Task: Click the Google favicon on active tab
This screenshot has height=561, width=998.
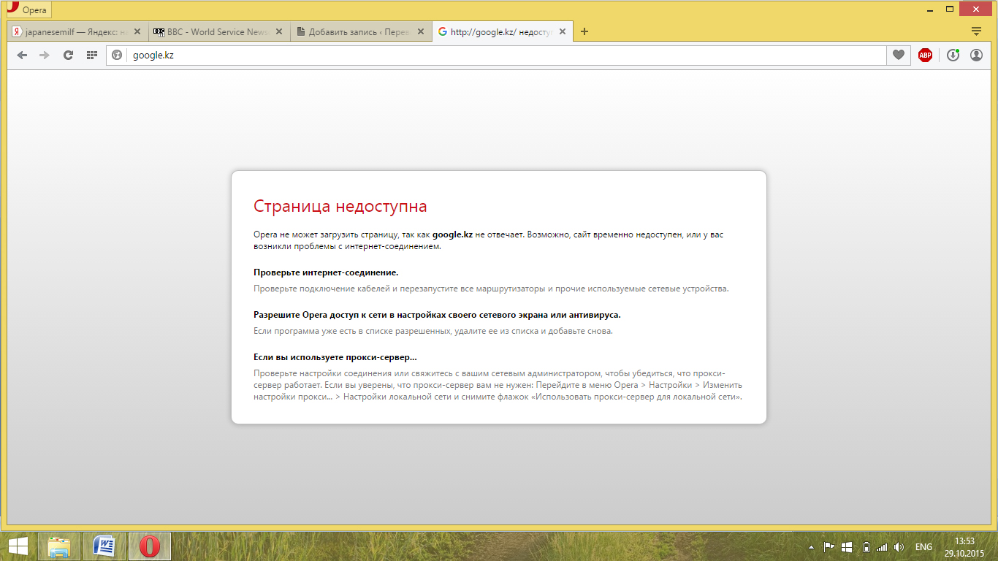Action: point(443,32)
